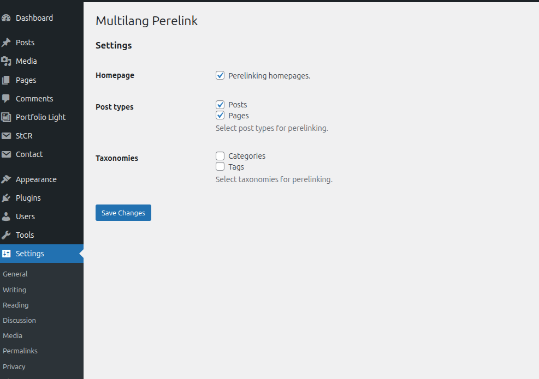Click the Posts pushpin icon

6,43
